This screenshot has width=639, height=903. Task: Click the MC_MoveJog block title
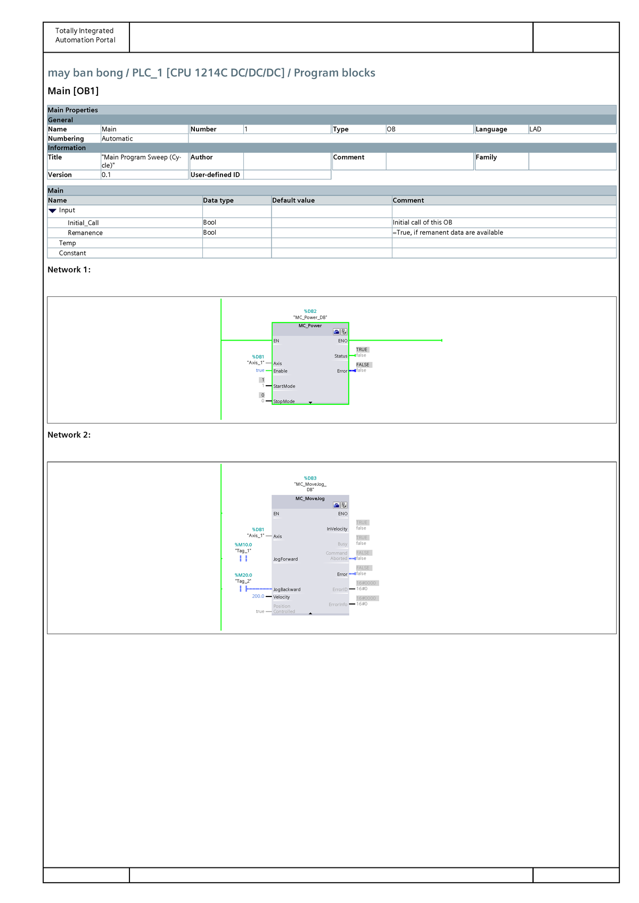310,499
